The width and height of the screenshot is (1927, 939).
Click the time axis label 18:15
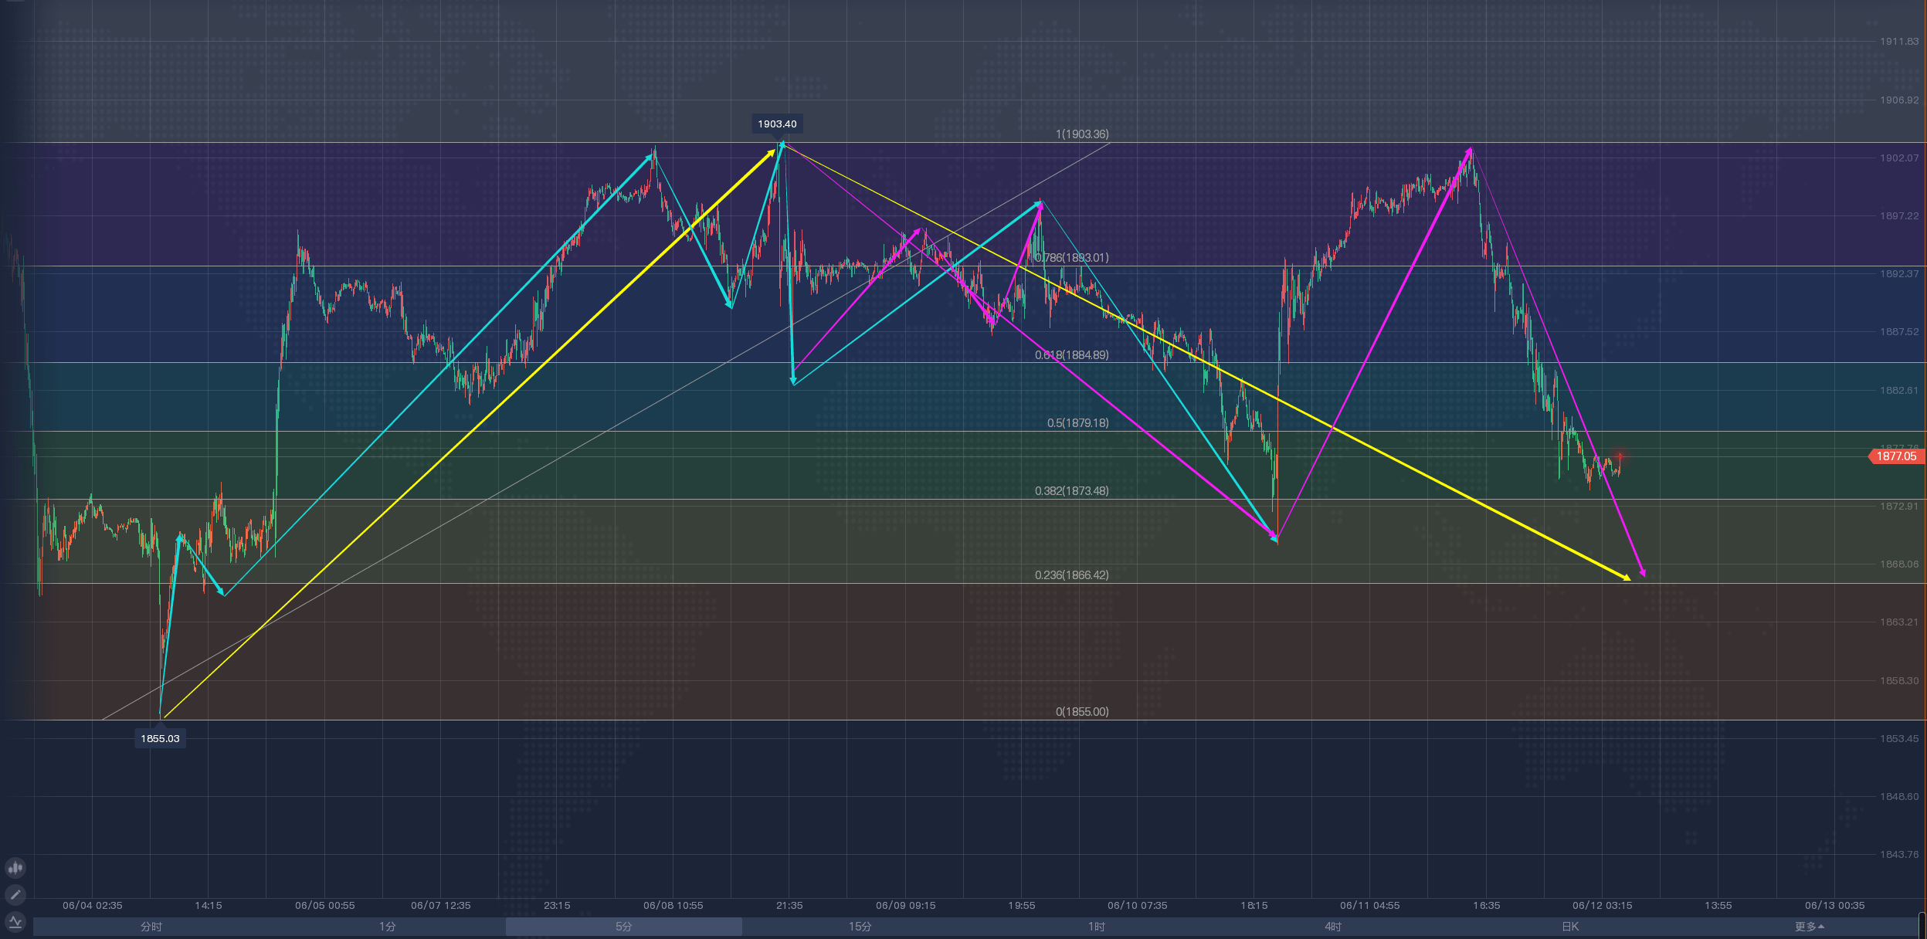coord(1254,906)
